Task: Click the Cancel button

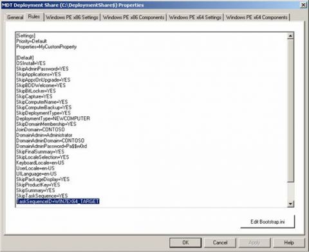Action: tap(220, 242)
